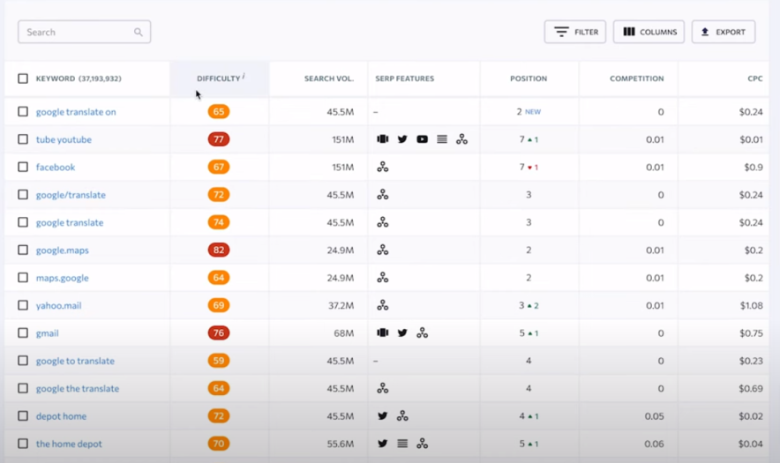This screenshot has width=780, height=463.
Task: Click the sitelinks icon in depot home row
Action: click(402, 415)
